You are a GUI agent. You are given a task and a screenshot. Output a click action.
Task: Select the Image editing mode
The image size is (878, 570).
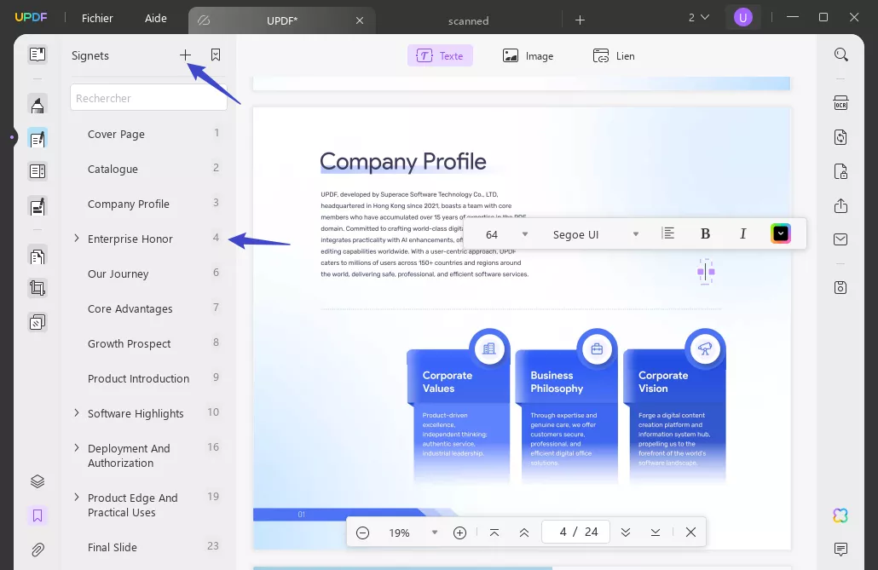coord(528,55)
